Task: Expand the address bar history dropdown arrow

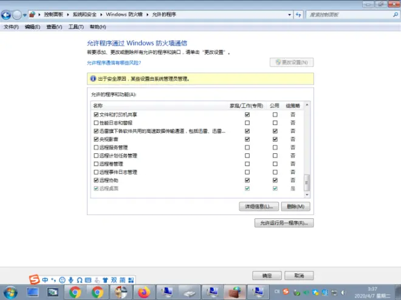Action: click(289, 15)
